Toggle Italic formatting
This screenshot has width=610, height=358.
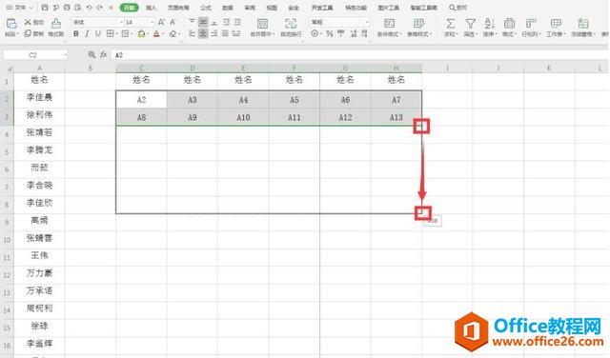87,34
